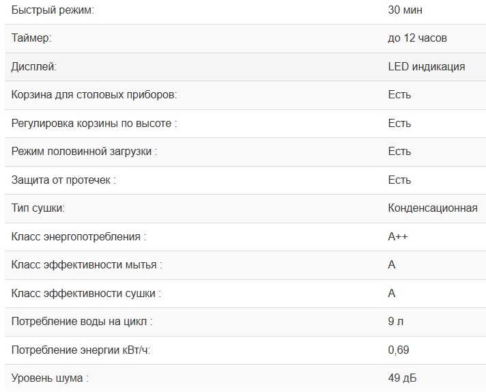The width and height of the screenshot is (486, 392).
Task: Click 'Класс эффективности сушки' label
Action: [x=87, y=294]
